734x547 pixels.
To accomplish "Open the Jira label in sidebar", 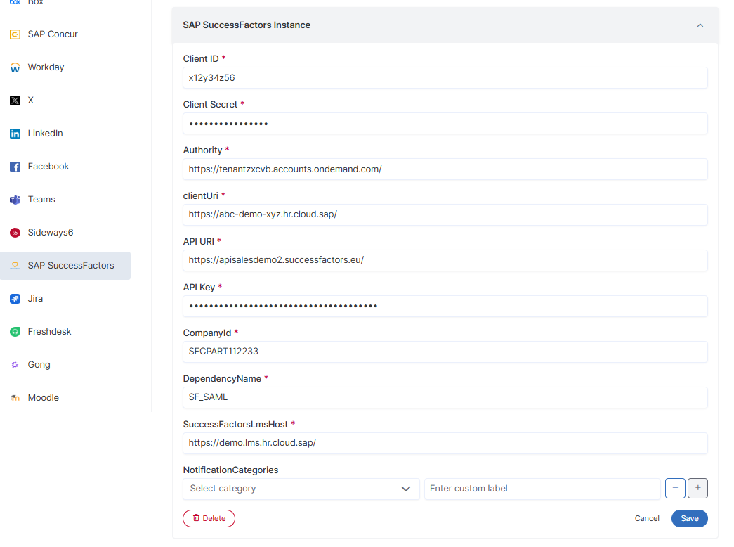I will (35, 299).
